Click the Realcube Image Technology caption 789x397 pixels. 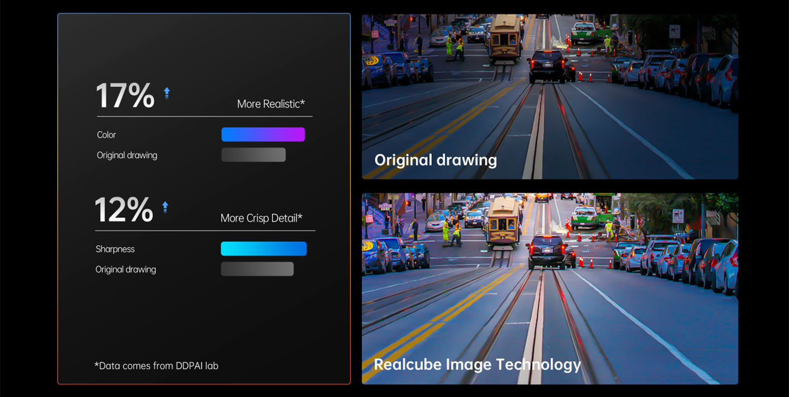(477, 364)
